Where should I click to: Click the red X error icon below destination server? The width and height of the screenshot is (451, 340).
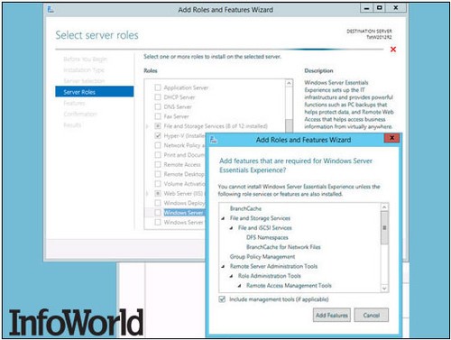point(393,50)
